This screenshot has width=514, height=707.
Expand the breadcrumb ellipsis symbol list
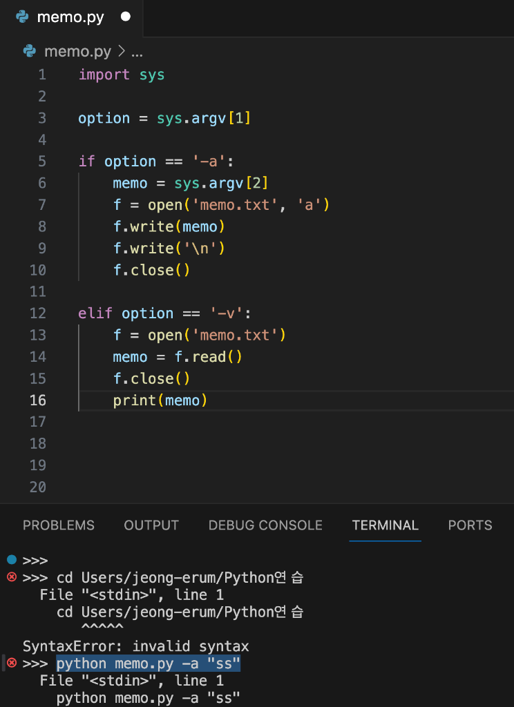point(137,52)
